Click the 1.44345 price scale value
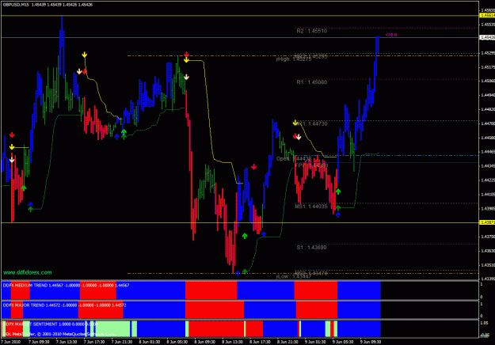The height and width of the screenshot is (345, 495). click(x=487, y=166)
